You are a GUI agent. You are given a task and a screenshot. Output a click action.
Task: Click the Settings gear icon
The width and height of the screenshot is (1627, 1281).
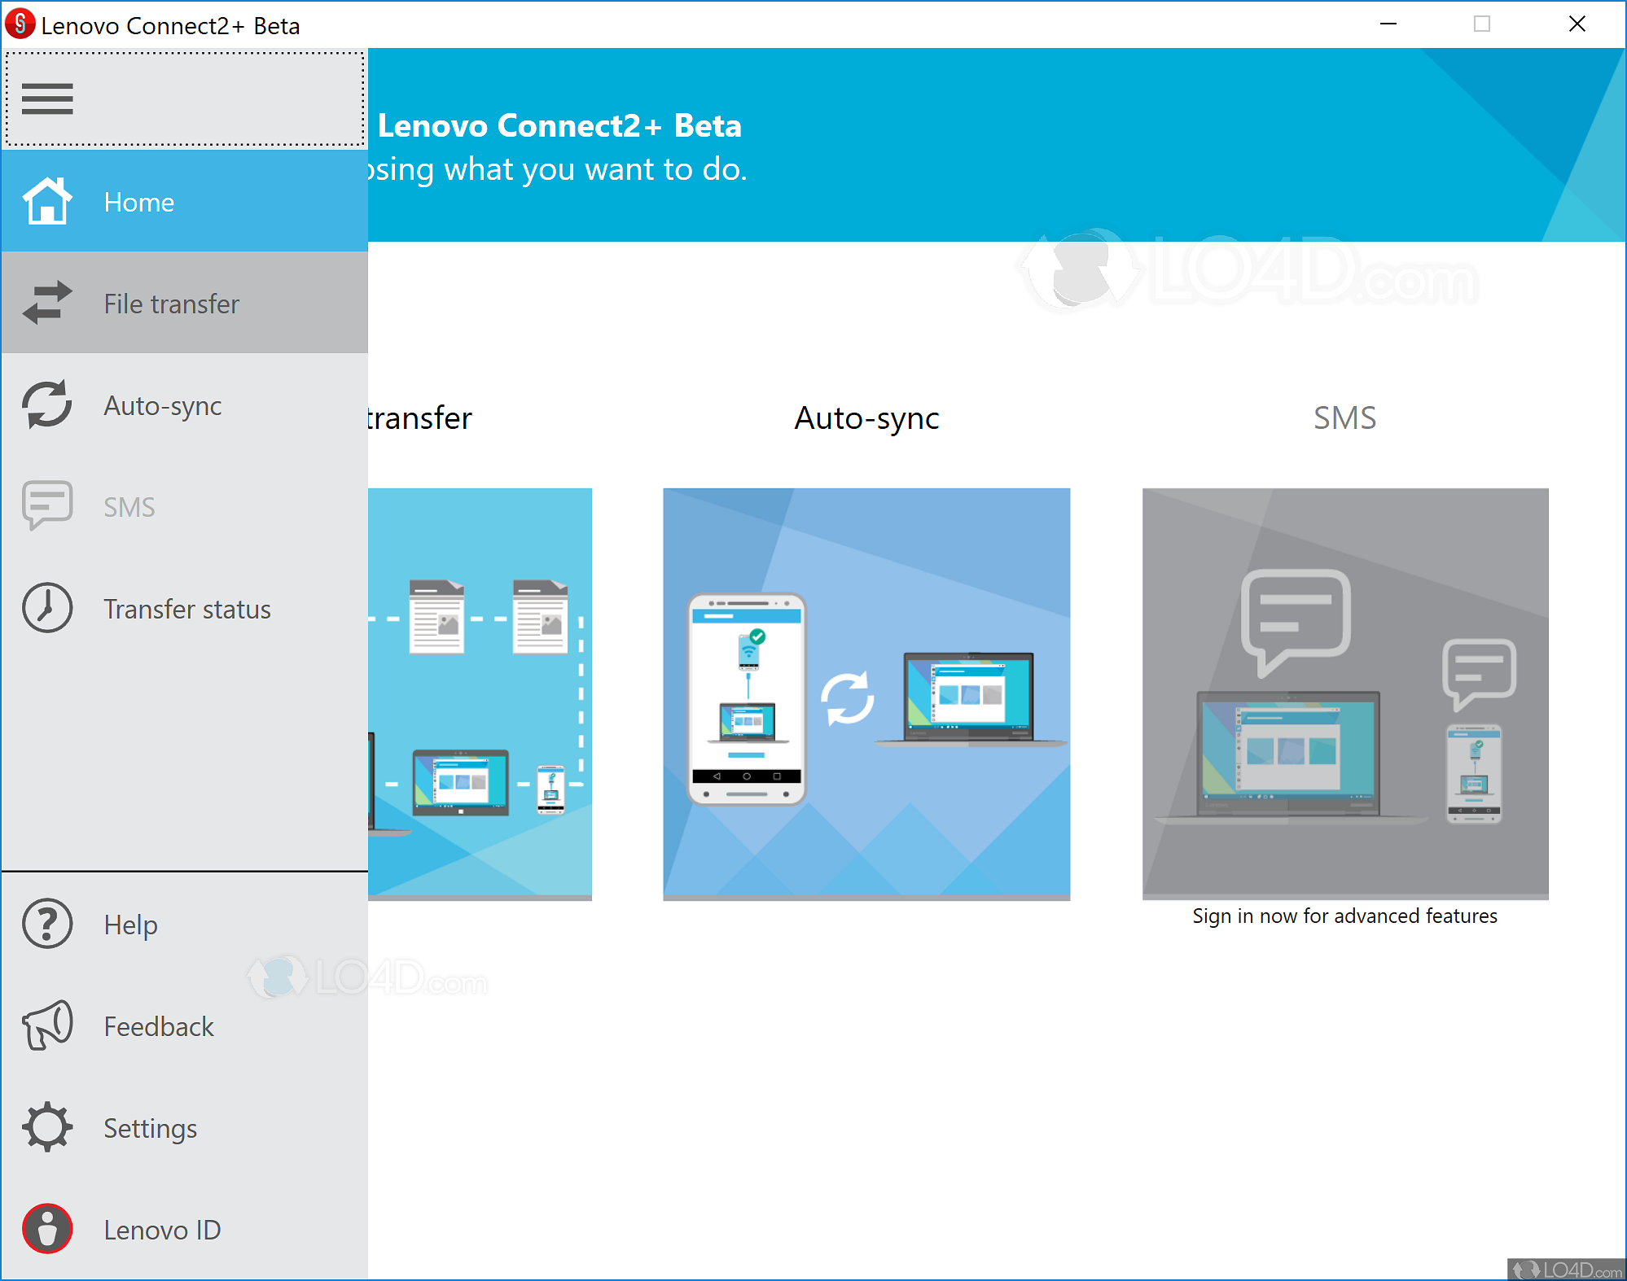click(47, 1127)
